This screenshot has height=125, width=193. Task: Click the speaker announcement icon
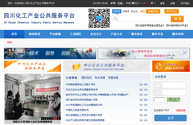point(143,12)
